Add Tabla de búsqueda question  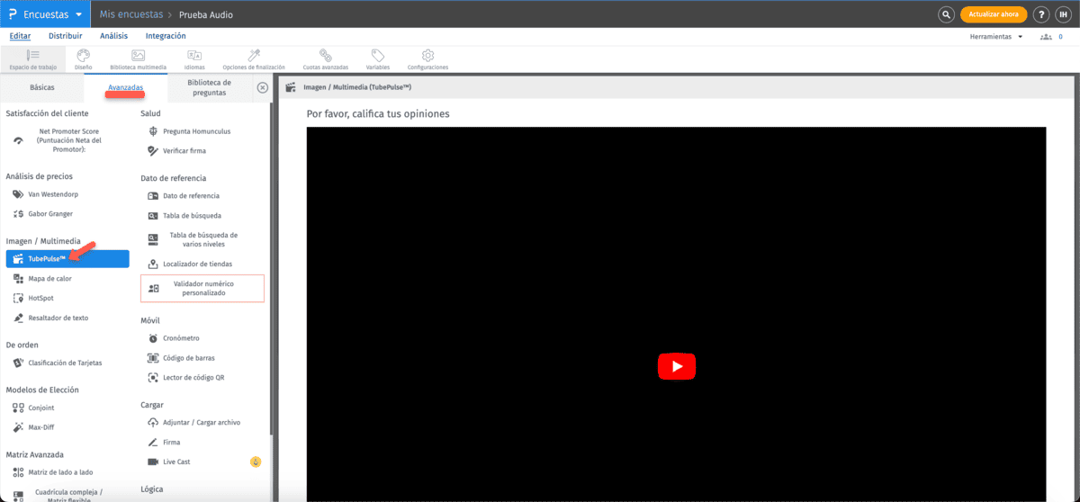[x=192, y=216]
